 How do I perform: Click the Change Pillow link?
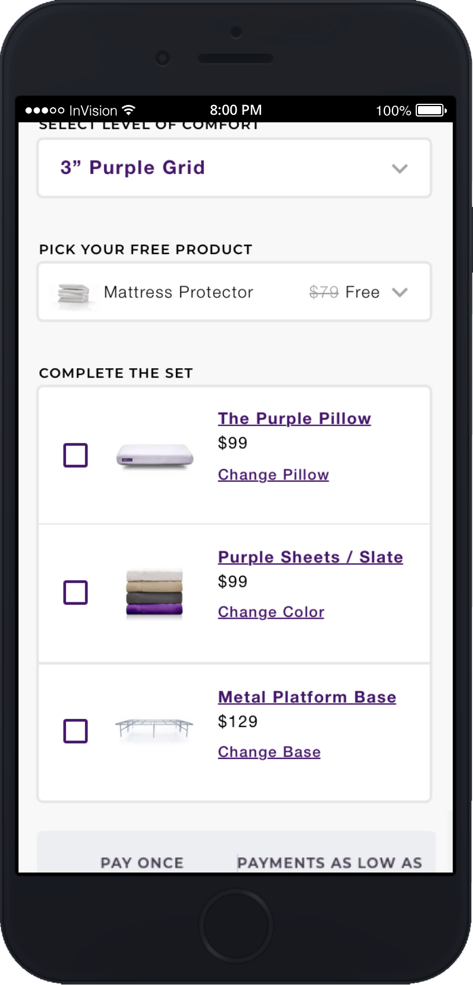pyautogui.click(x=273, y=475)
